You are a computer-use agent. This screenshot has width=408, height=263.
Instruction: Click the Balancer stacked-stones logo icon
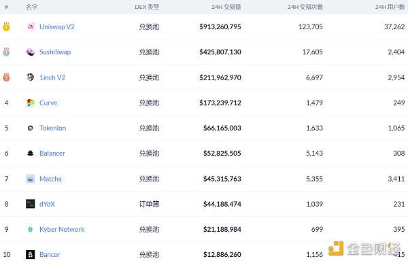pyautogui.click(x=31, y=153)
